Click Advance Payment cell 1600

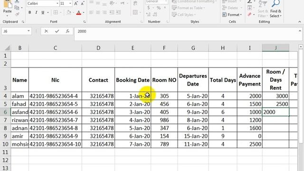pos(250,128)
